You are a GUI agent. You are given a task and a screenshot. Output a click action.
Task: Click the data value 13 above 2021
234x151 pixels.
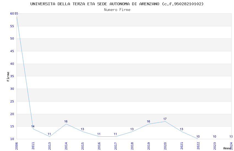(181, 129)
